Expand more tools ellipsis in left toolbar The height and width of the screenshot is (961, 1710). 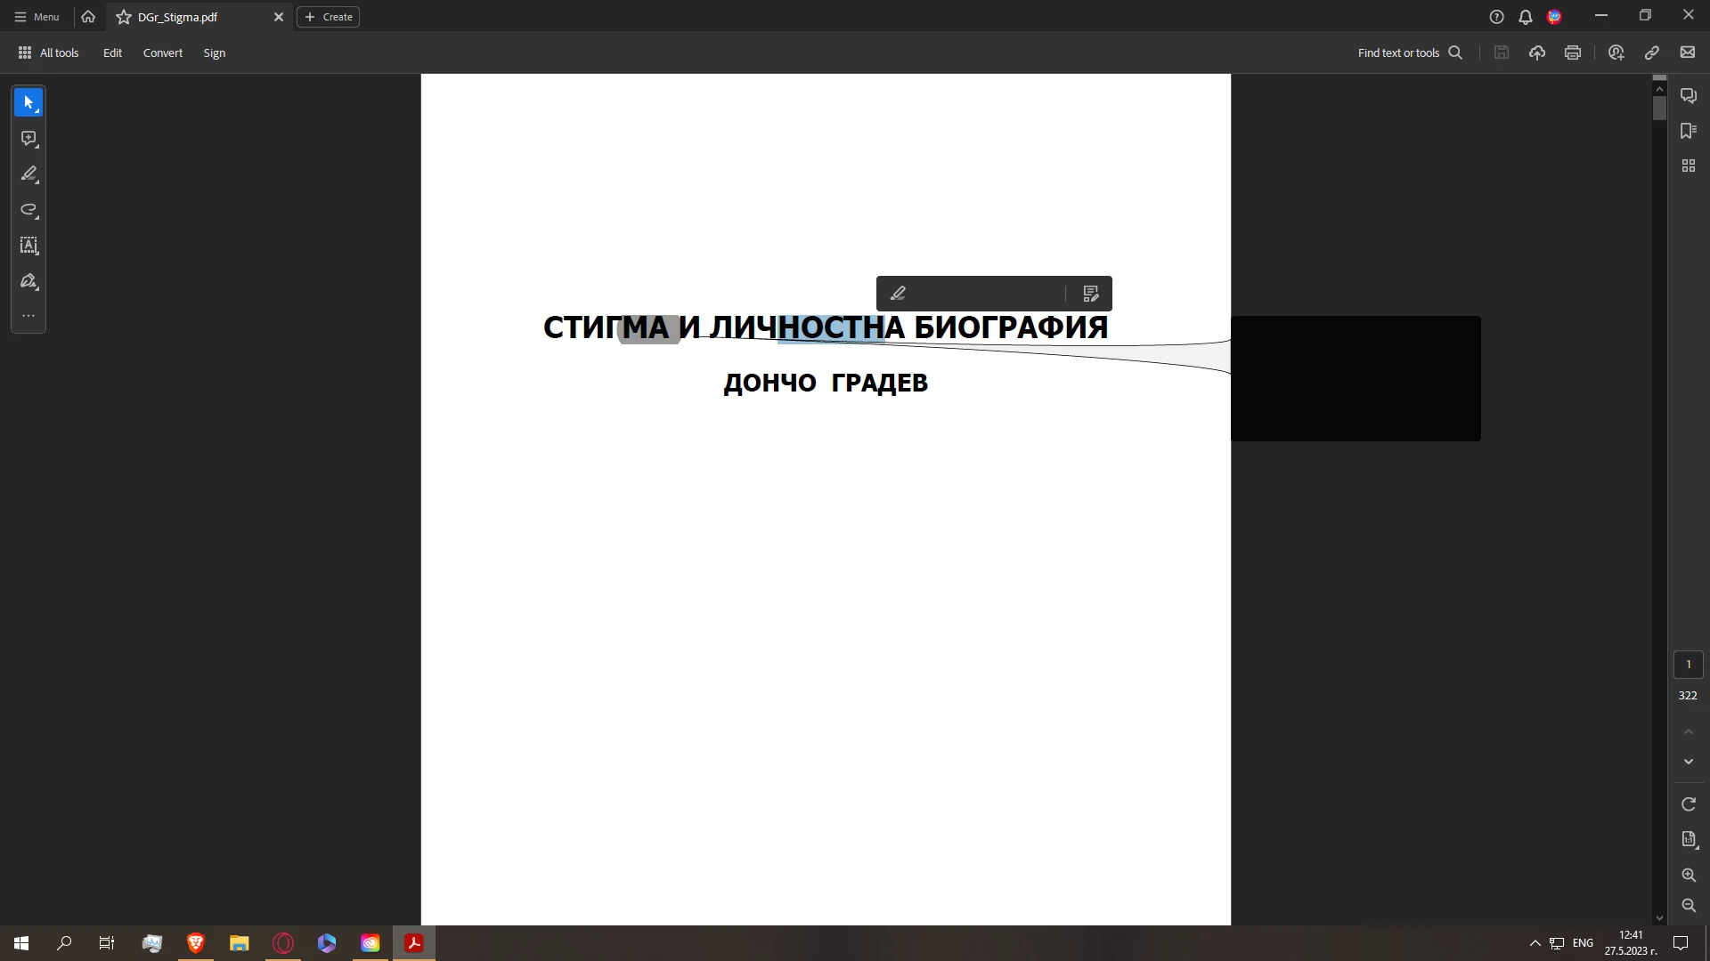(28, 316)
